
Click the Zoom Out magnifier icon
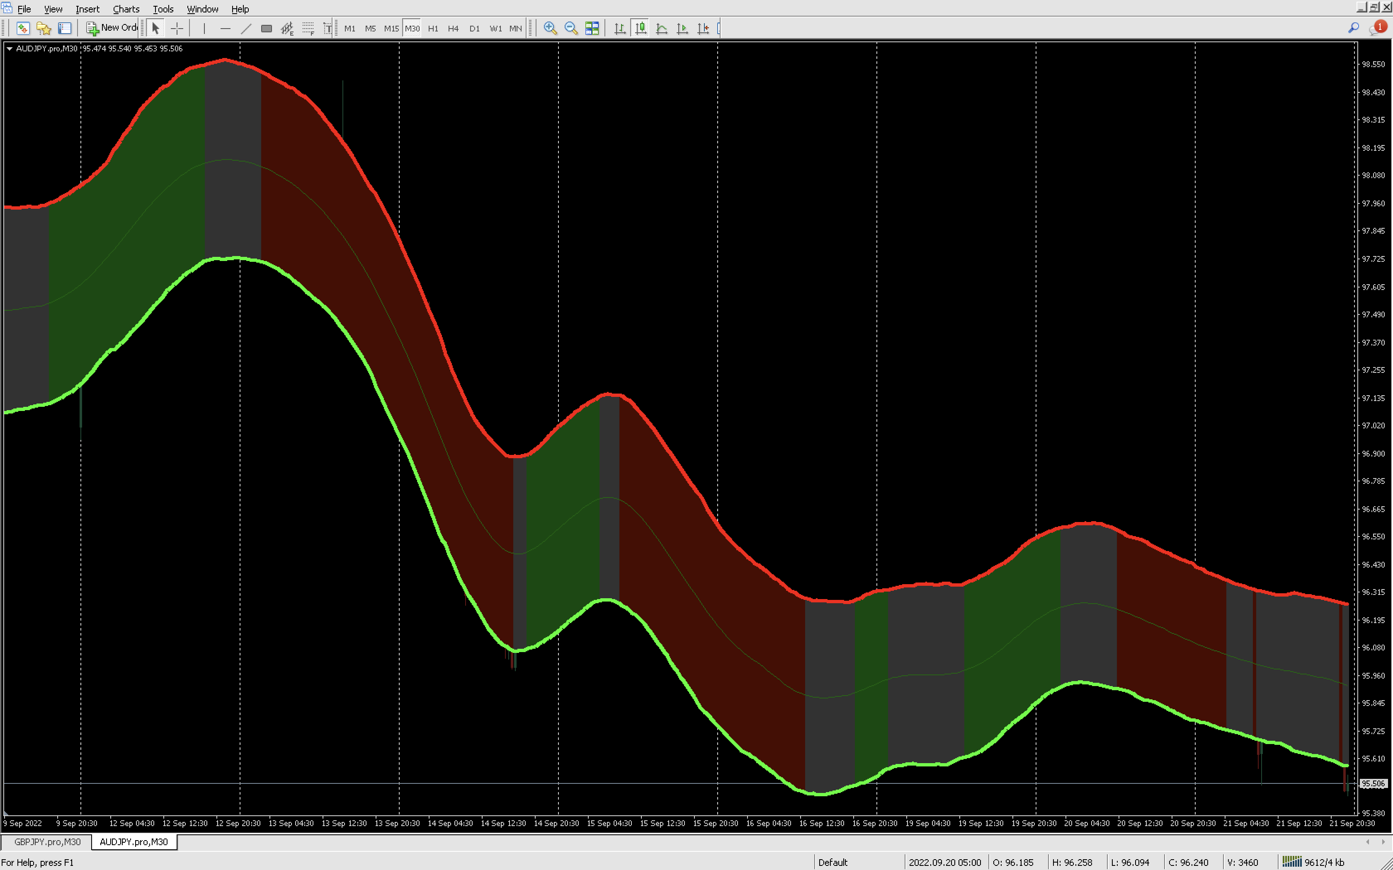coord(570,28)
